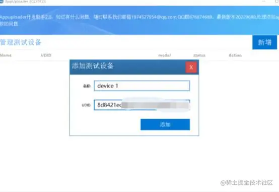Focus the 名称 field containing device 1

(x=142, y=86)
